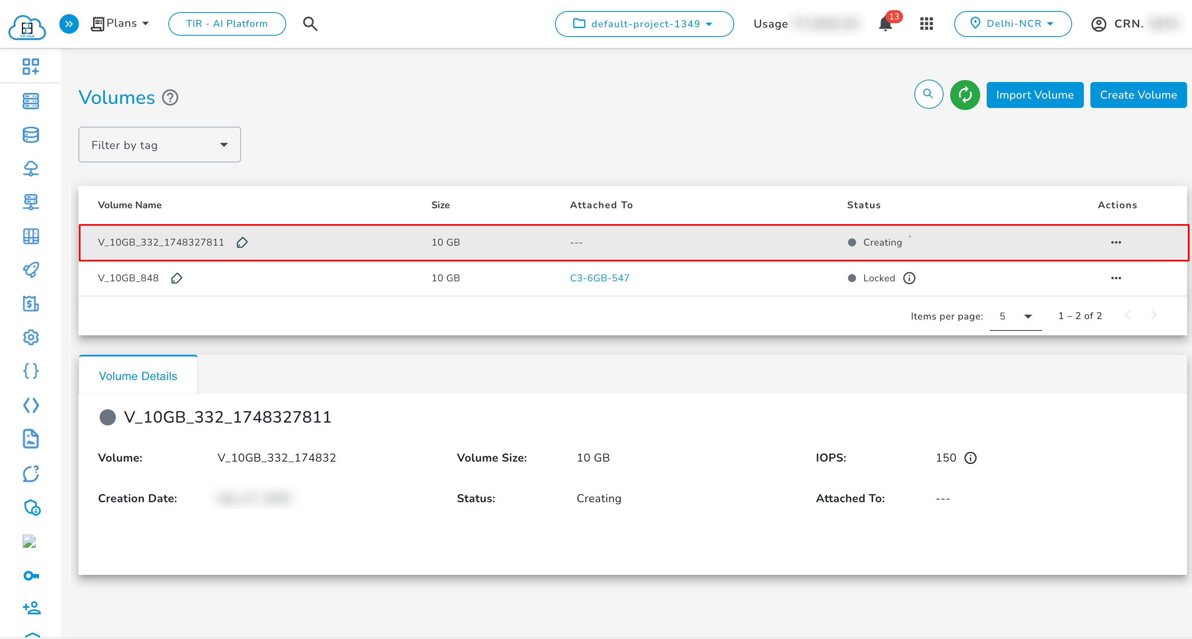Open the C3-6GB-547 attached node link
Viewport: 1192px width, 639px height.
pyautogui.click(x=599, y=278)
